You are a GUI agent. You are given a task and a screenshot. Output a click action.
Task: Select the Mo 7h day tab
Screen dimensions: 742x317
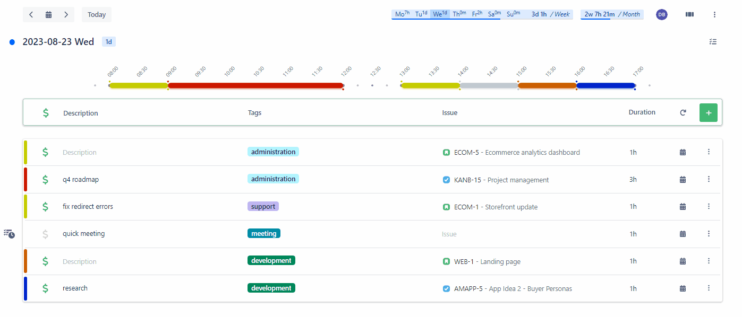pos(402,14)
